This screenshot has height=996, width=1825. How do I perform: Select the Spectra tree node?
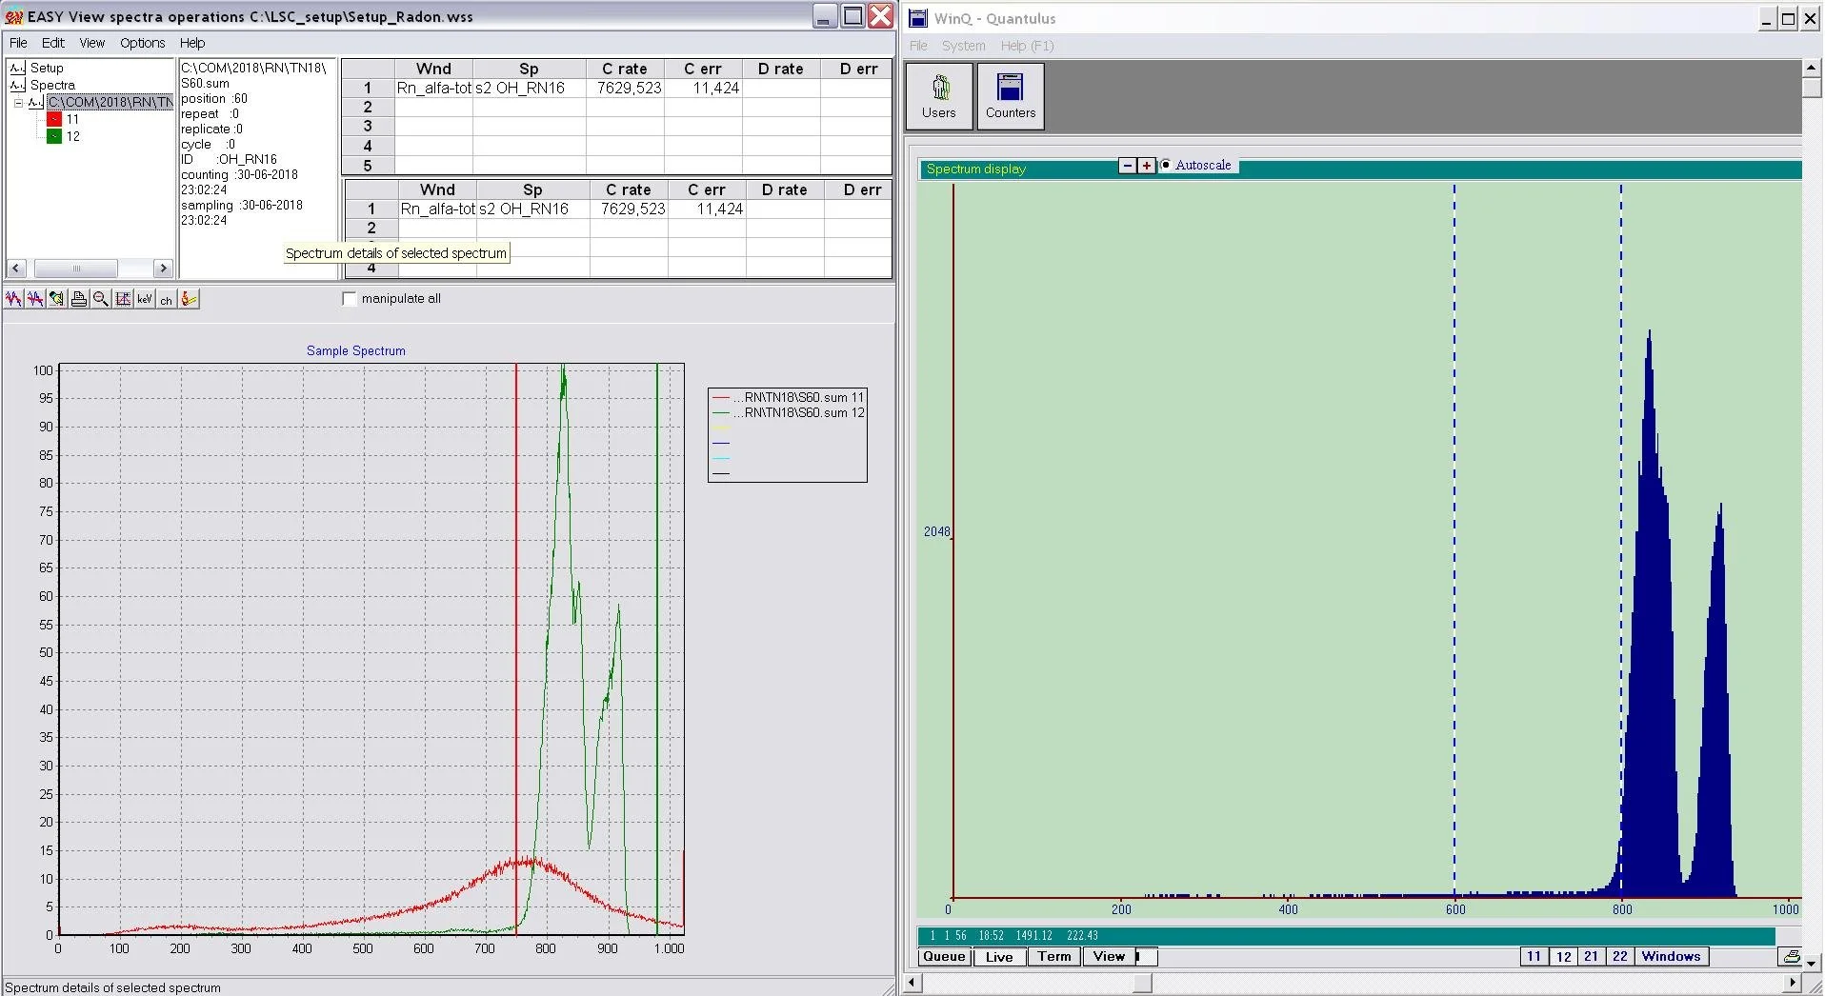(x=52, y=85)
